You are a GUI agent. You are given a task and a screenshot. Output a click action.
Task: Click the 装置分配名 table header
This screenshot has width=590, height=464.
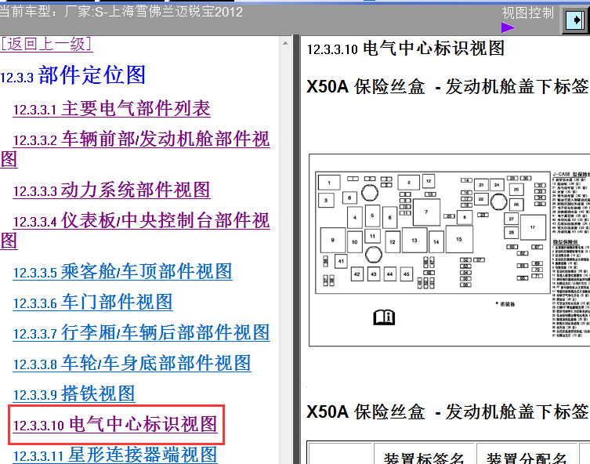pos(527,458)
